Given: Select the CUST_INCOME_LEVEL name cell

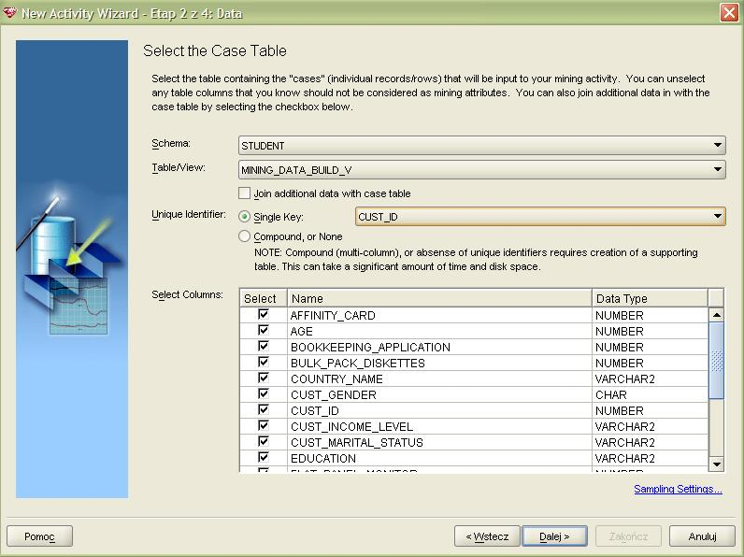Looking at the screenshot, I should coord(439,426).
